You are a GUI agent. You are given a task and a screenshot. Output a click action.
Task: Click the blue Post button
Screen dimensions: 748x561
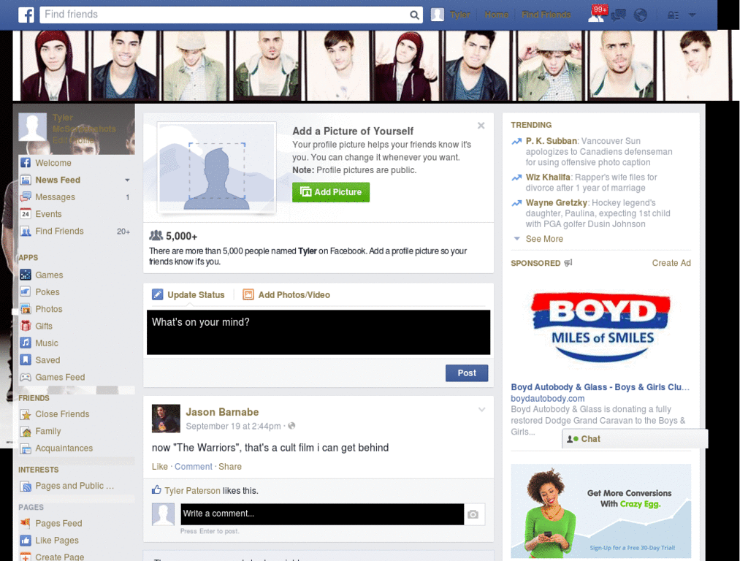click(x=467, y=373)
